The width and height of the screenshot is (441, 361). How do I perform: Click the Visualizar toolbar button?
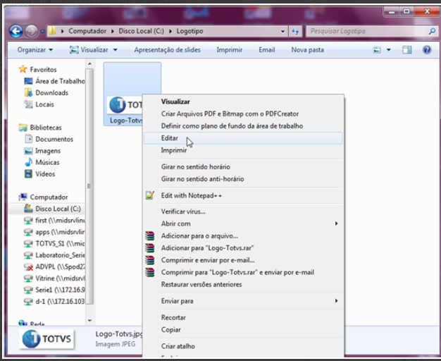89,50
